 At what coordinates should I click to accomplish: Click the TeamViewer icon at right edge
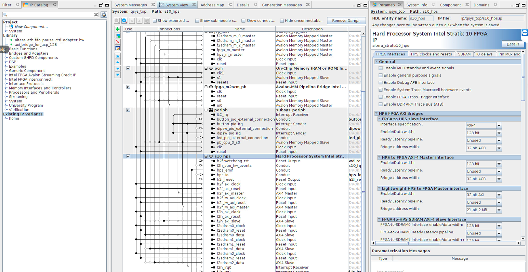click(x=525, y=33)
